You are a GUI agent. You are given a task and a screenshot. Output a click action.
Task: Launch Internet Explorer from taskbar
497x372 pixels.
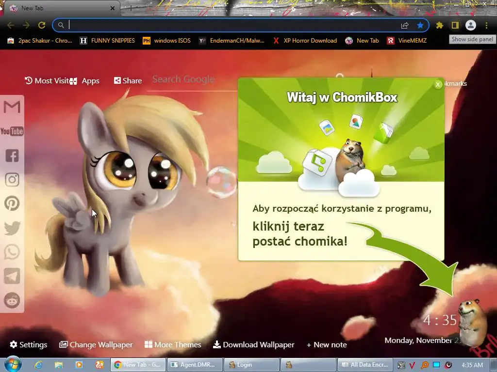[x=39, y=365]
